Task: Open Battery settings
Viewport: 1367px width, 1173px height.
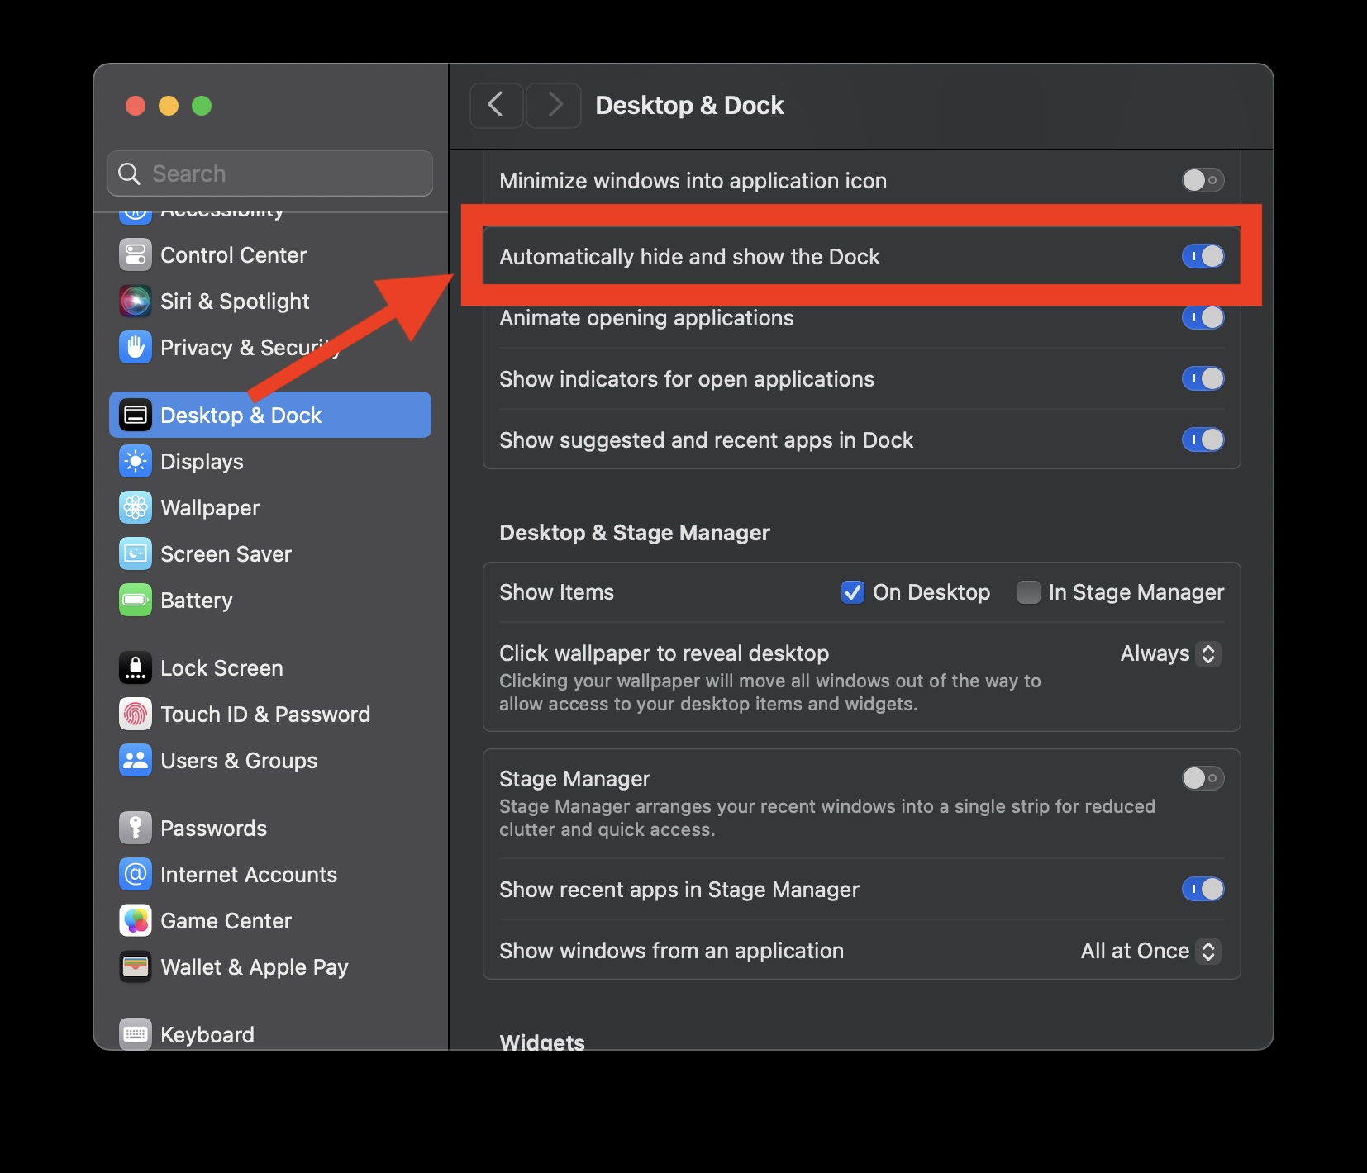Action: (x=197, y=600)
